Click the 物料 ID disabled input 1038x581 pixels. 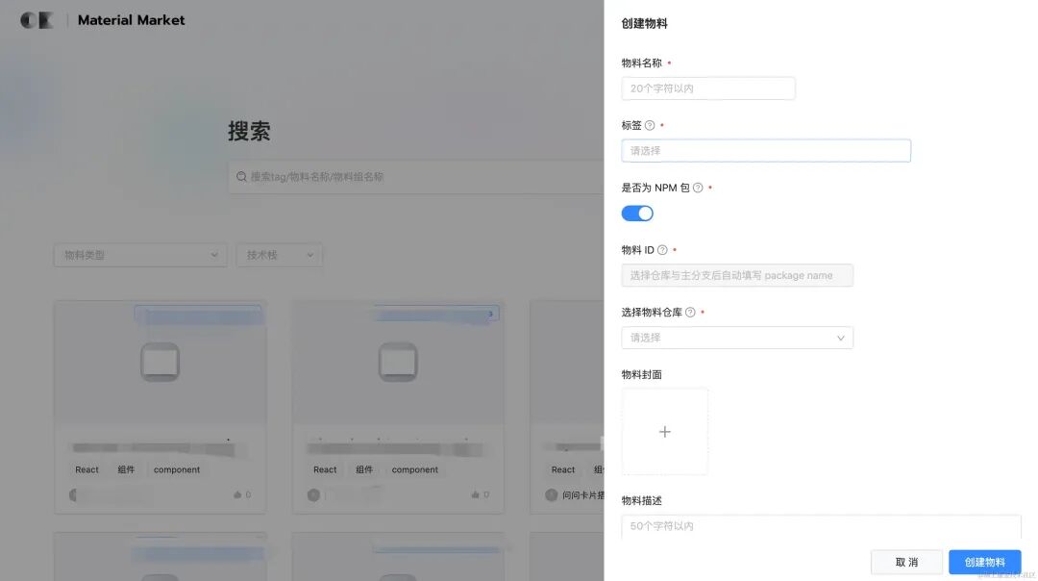coord(737,276)
